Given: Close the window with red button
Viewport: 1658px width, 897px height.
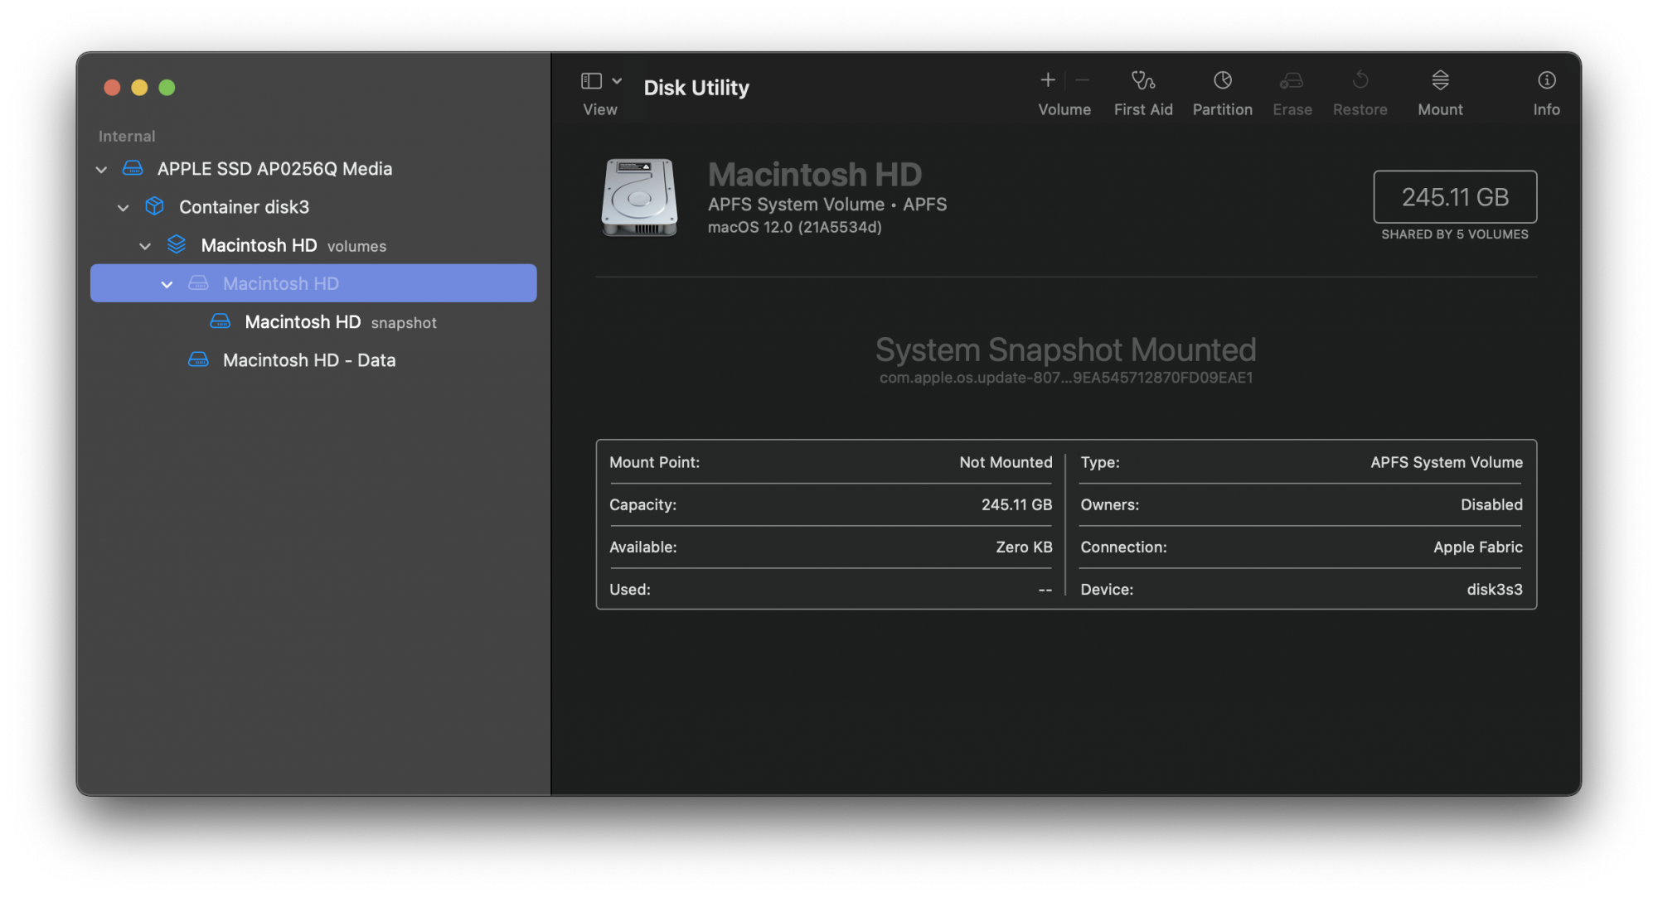Looking at the screenshot, I should (112, 87).
